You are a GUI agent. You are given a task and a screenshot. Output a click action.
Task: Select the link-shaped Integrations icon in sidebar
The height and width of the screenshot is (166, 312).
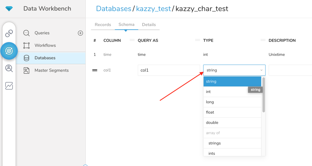[9, 33]
